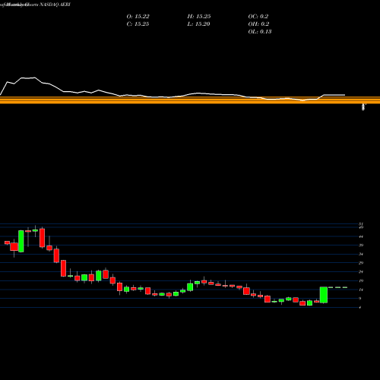Image resolution: width=380 pixels, height=380 pixels.
Task: Click the open value 'O: 15.22'
Action: (138, 17)
